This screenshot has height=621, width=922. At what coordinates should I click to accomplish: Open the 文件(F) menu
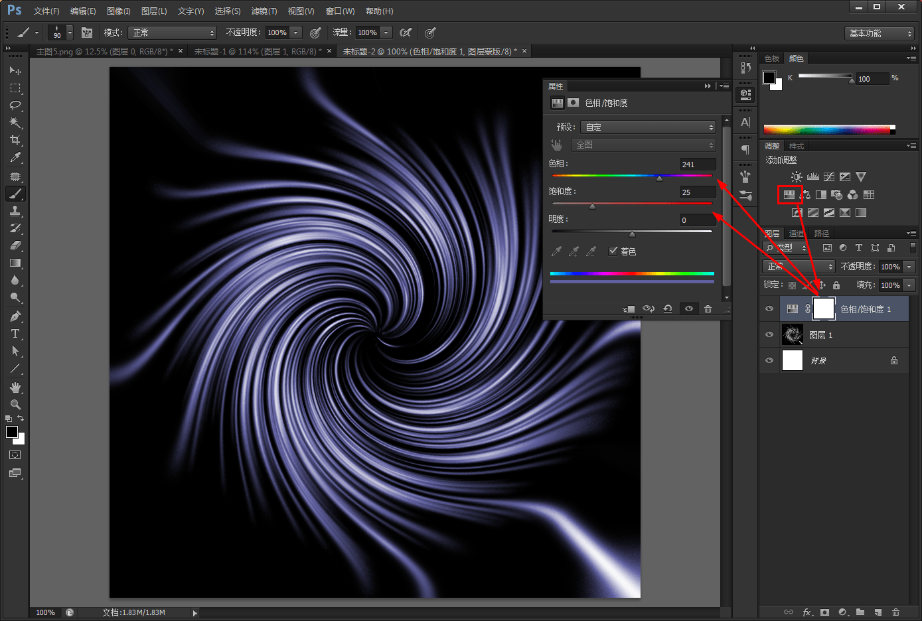point(46,11)
